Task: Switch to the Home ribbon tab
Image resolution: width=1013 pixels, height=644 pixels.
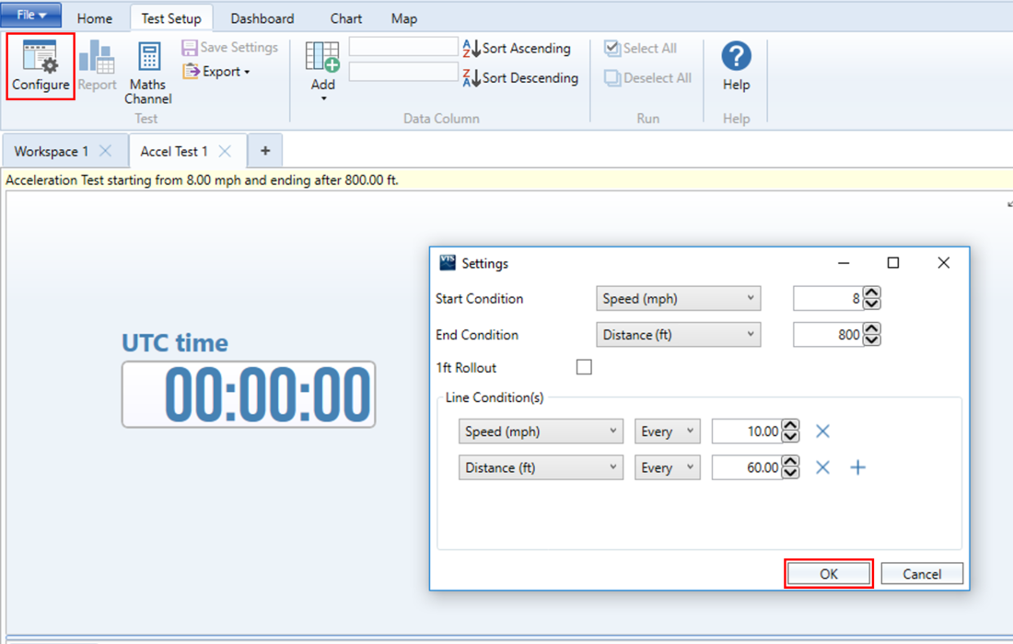Action: [94, 18]
